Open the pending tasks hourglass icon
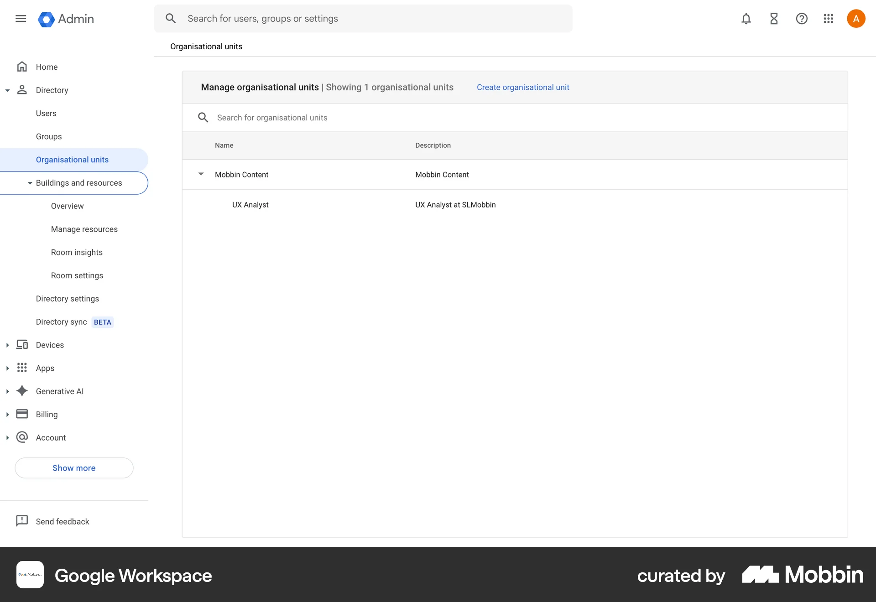The image size is (876, 602). coord(773,19)
